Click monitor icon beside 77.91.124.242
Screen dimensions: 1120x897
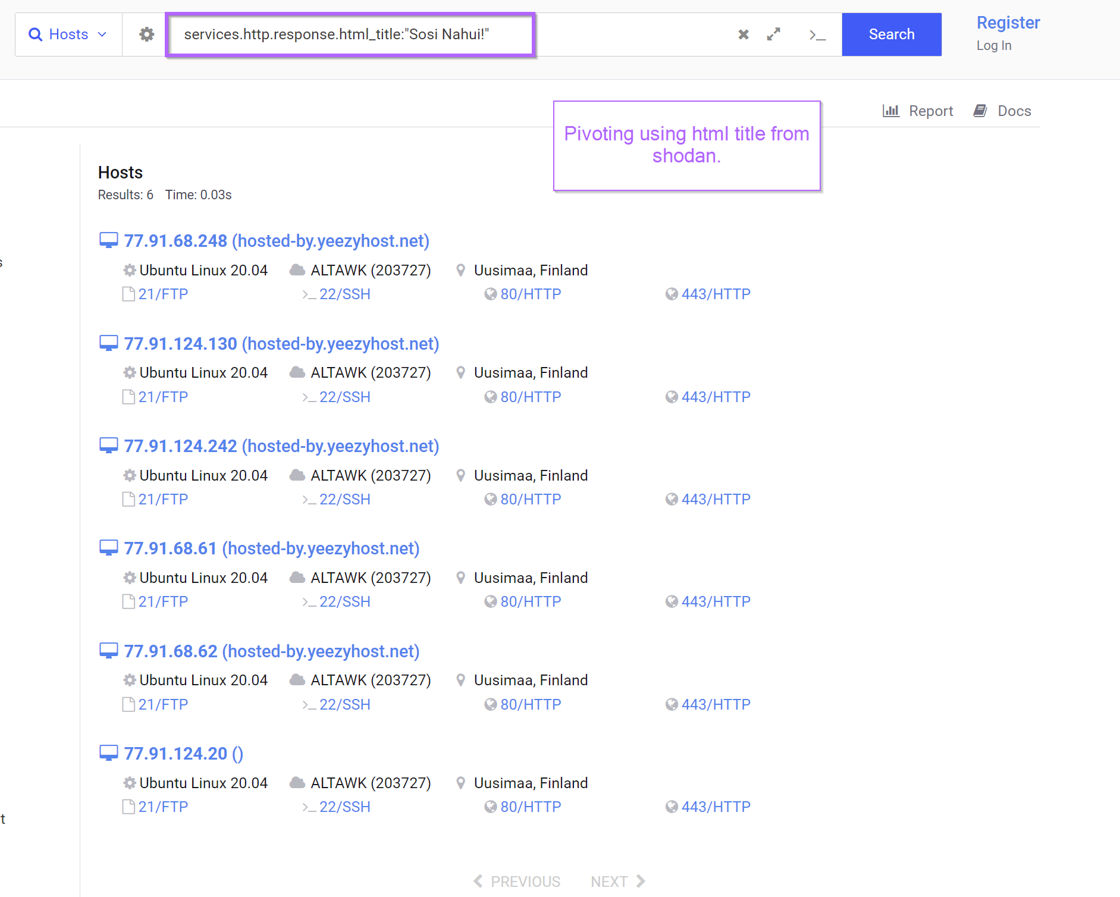click(x=108, y=446)
